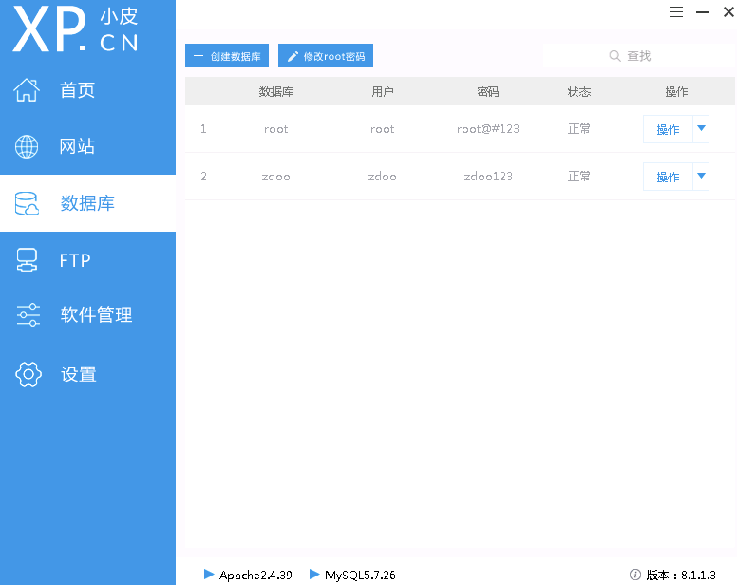Click the Apache2.4.39 play triangle icon
The image size is (737, 585).
point(209,574)
